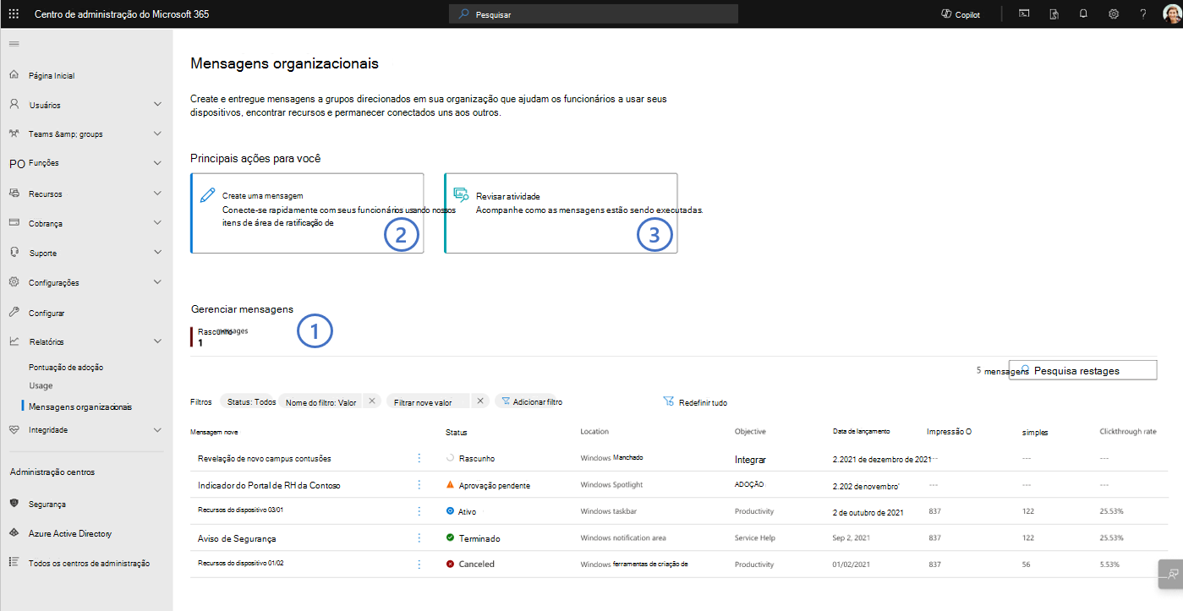
Task: Open message 'Recursos do dispositivo 01/02'
Action: pos(240,564)
